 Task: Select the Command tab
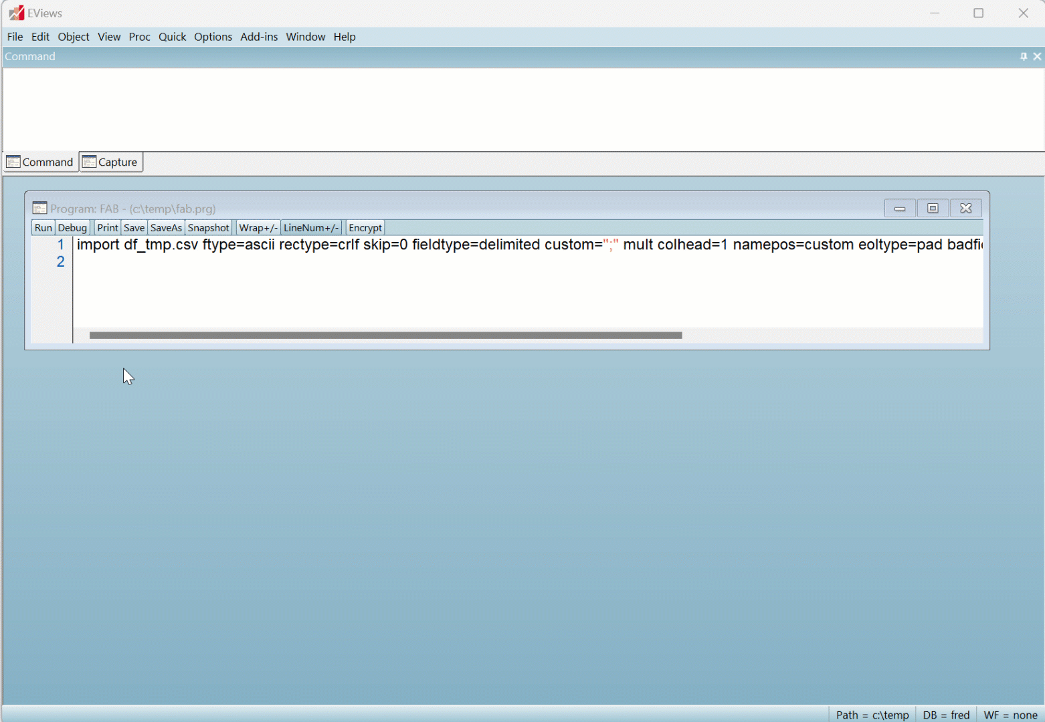click(40, 162)
